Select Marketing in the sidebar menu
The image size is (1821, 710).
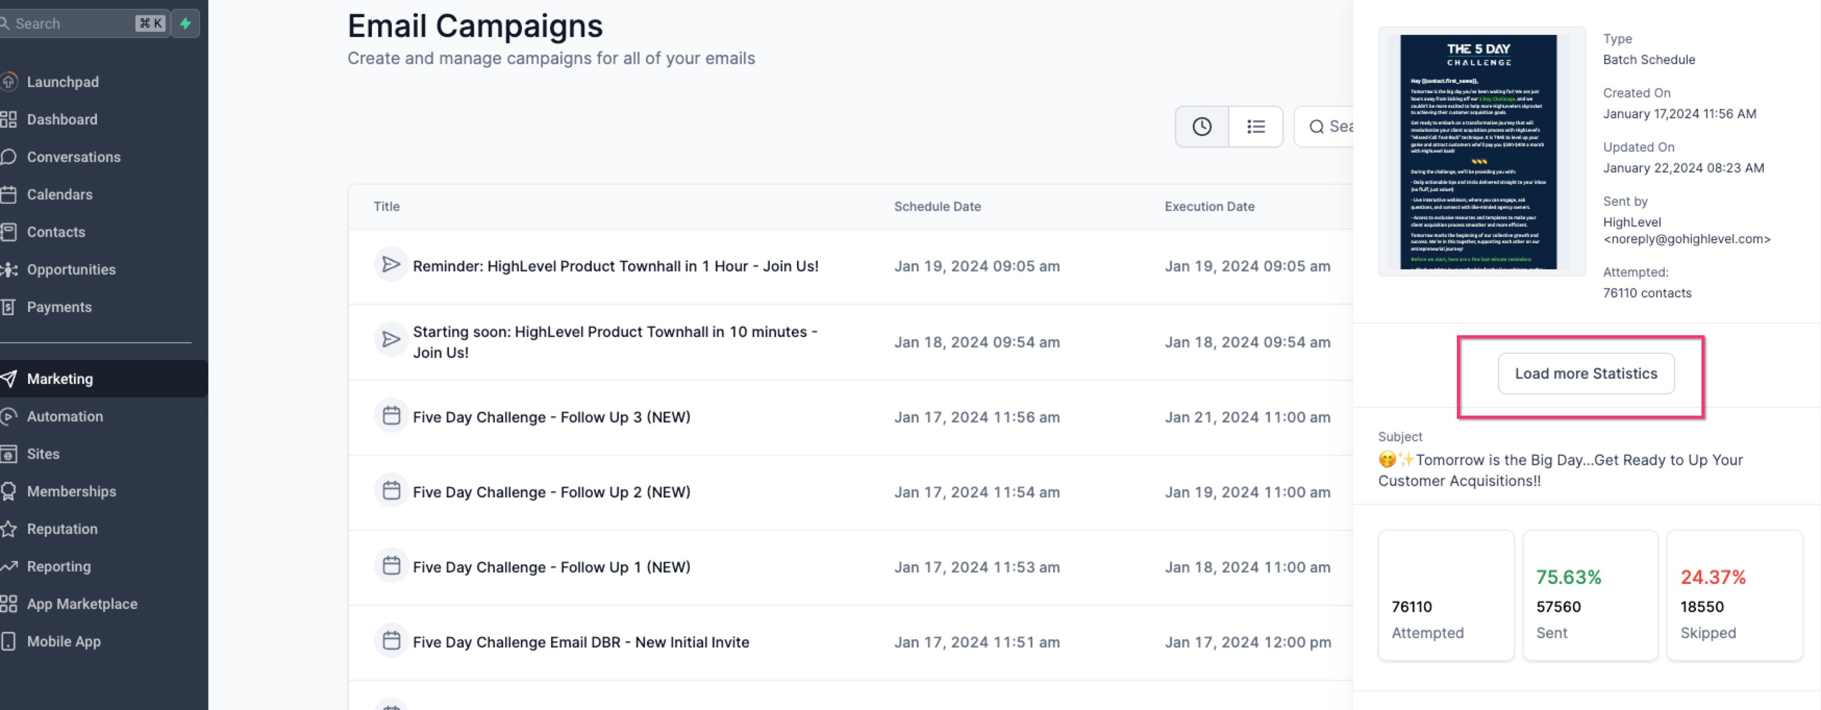click(60, 379)
